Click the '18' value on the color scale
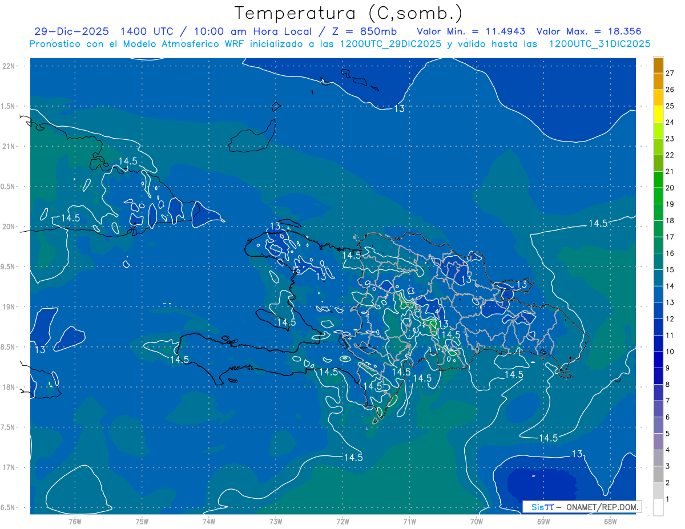685x529 pixels. (x=670, y=220)
